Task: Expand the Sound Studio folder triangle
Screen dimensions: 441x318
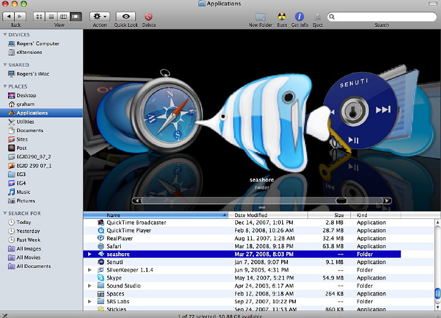Action: point(89,286)
